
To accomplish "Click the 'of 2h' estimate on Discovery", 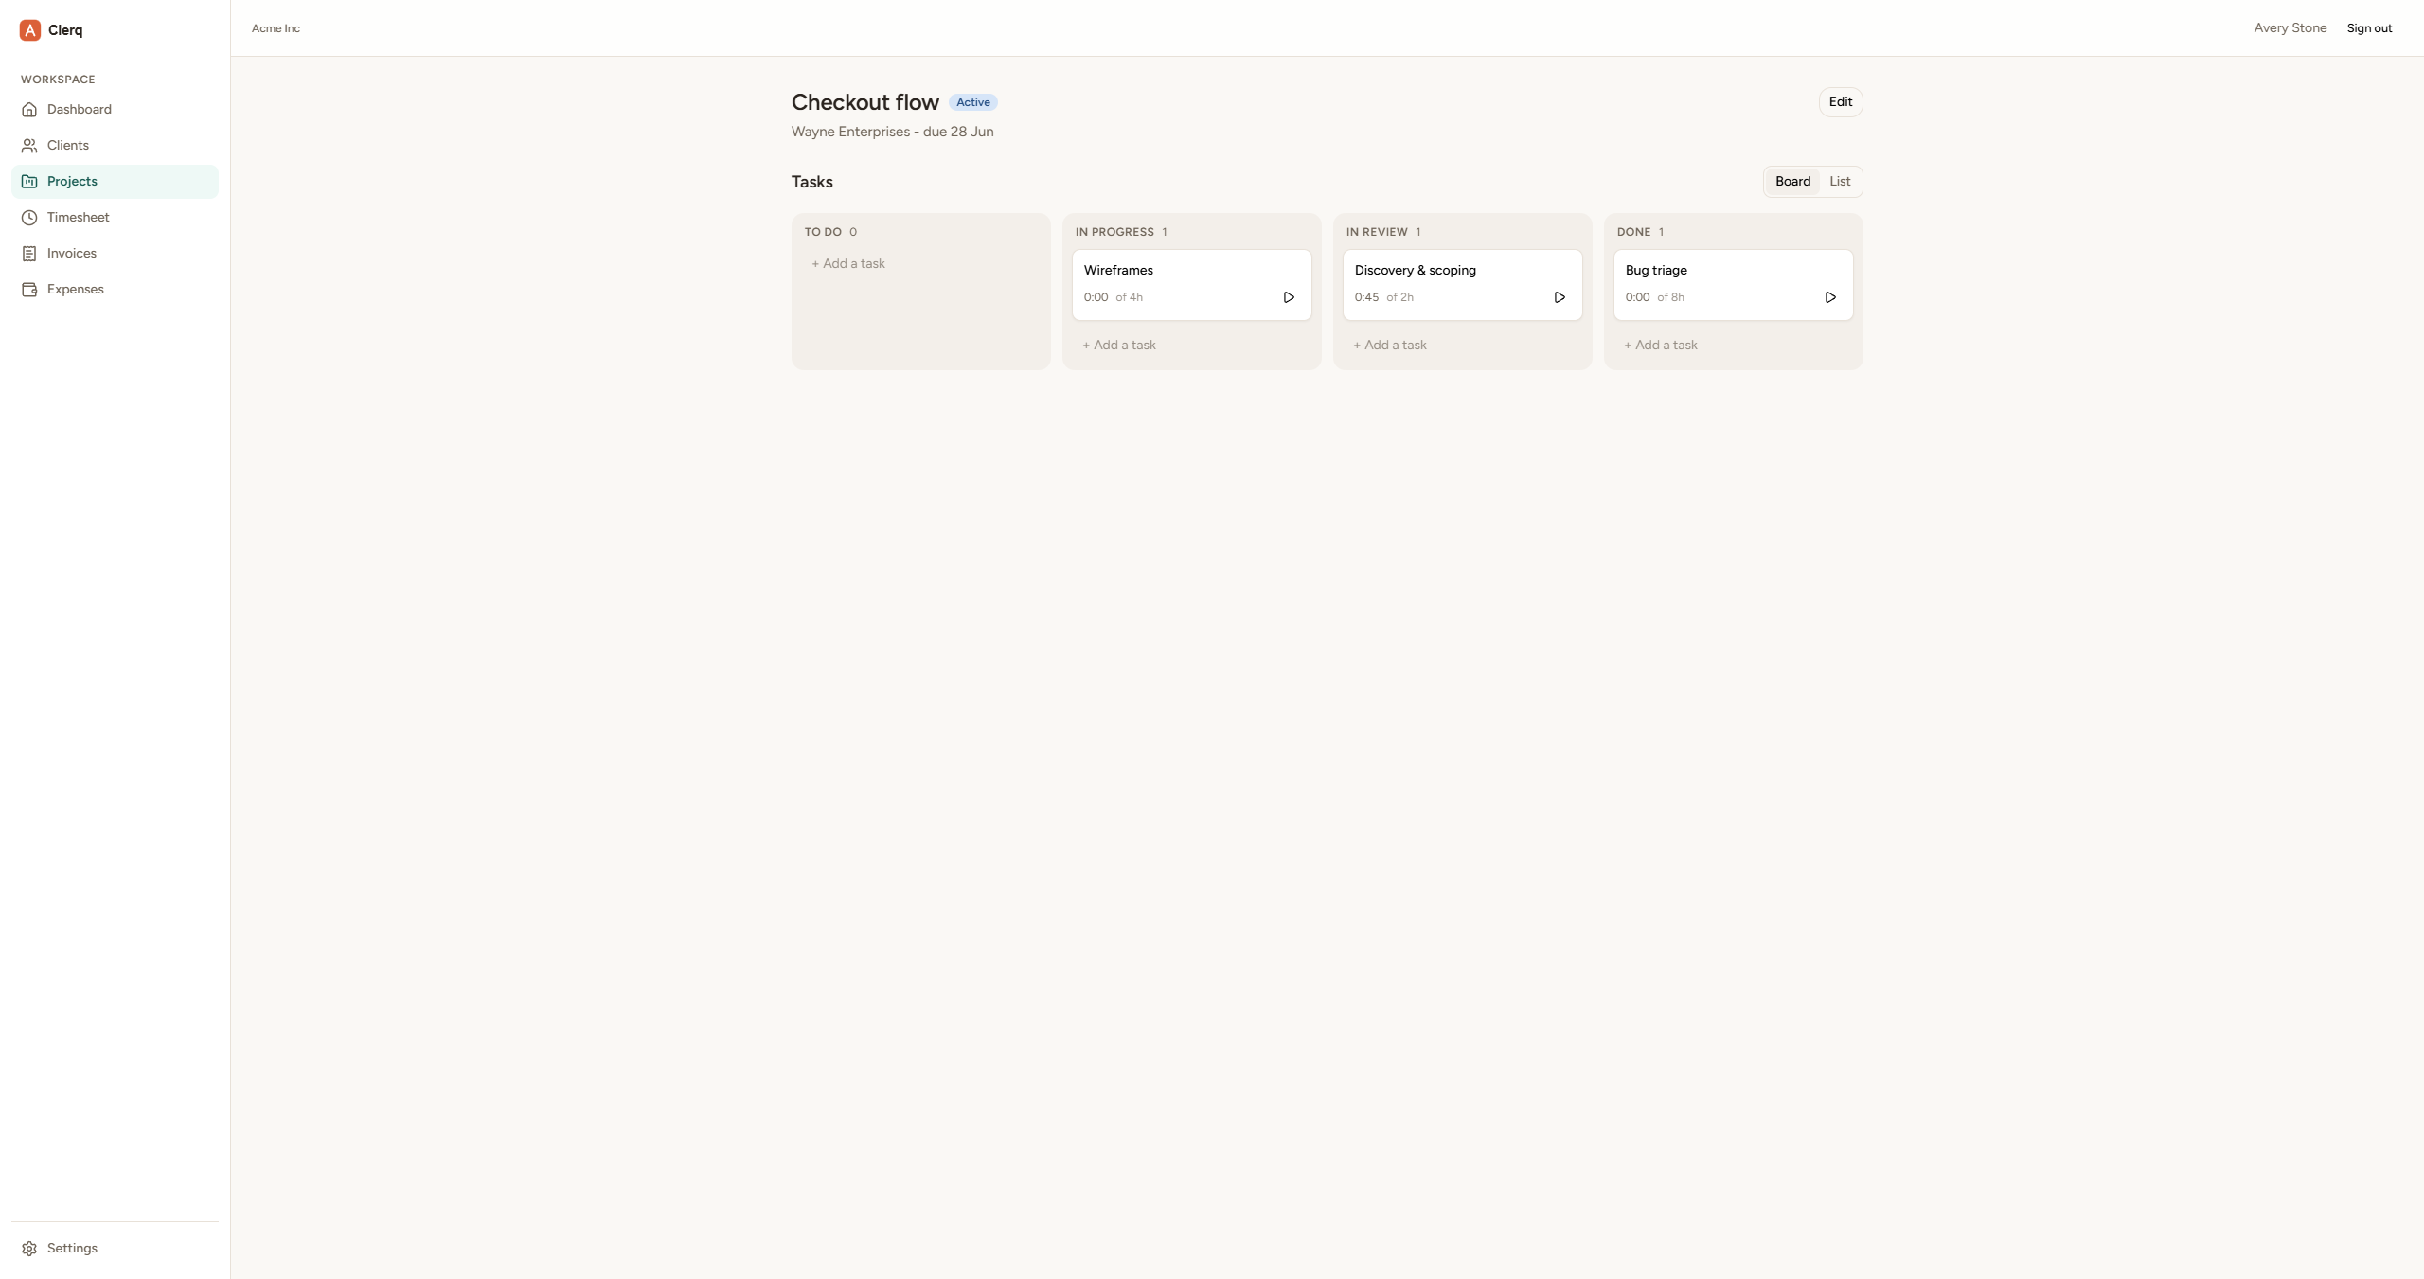I will [x=1399, y=297].
